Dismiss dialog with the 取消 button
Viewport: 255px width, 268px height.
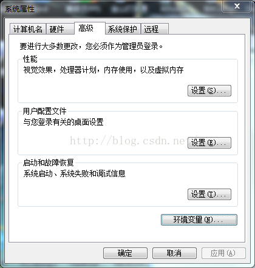click(174, 253)
